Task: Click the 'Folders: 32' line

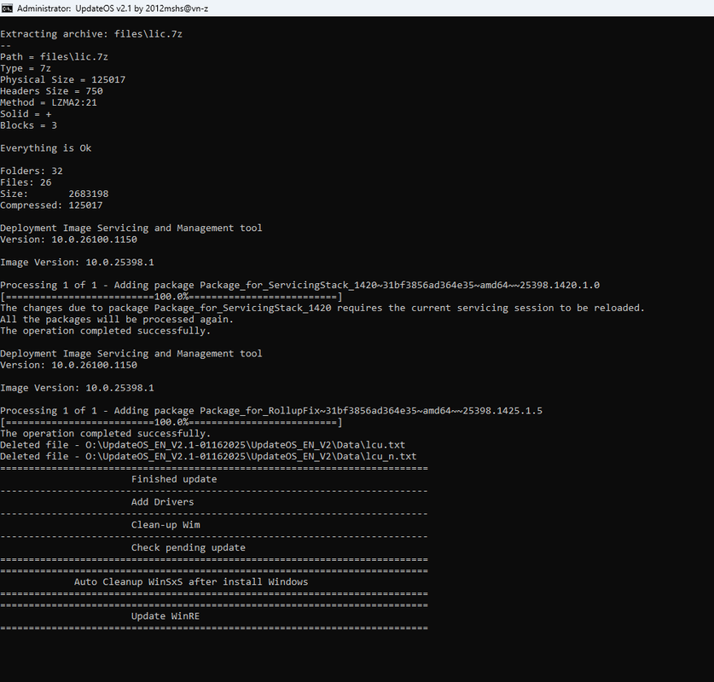Action: tap(32, 171)
